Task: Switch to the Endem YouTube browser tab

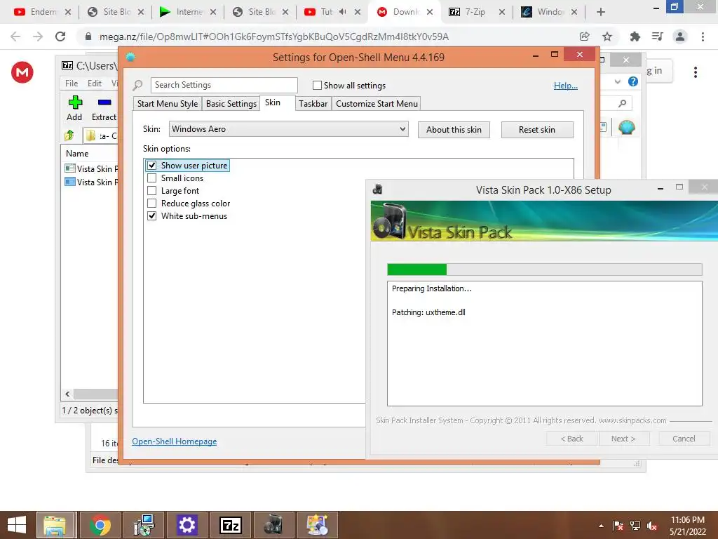Action: tap(43, 12)
